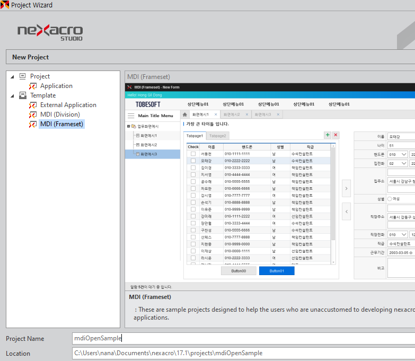Click the green plus add-row icon
This screenshot has height=361, width=415.
tap(327, 136)
